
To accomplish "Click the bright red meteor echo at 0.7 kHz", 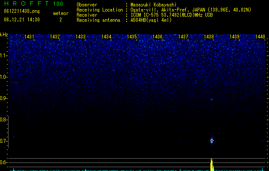I will [212, 141].
